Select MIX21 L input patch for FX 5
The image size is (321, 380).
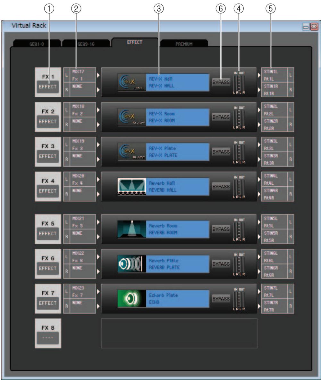83,222
